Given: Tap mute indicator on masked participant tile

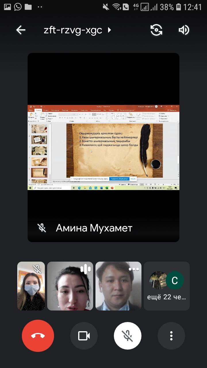Looking at the screenshot, I should (37, 269).
